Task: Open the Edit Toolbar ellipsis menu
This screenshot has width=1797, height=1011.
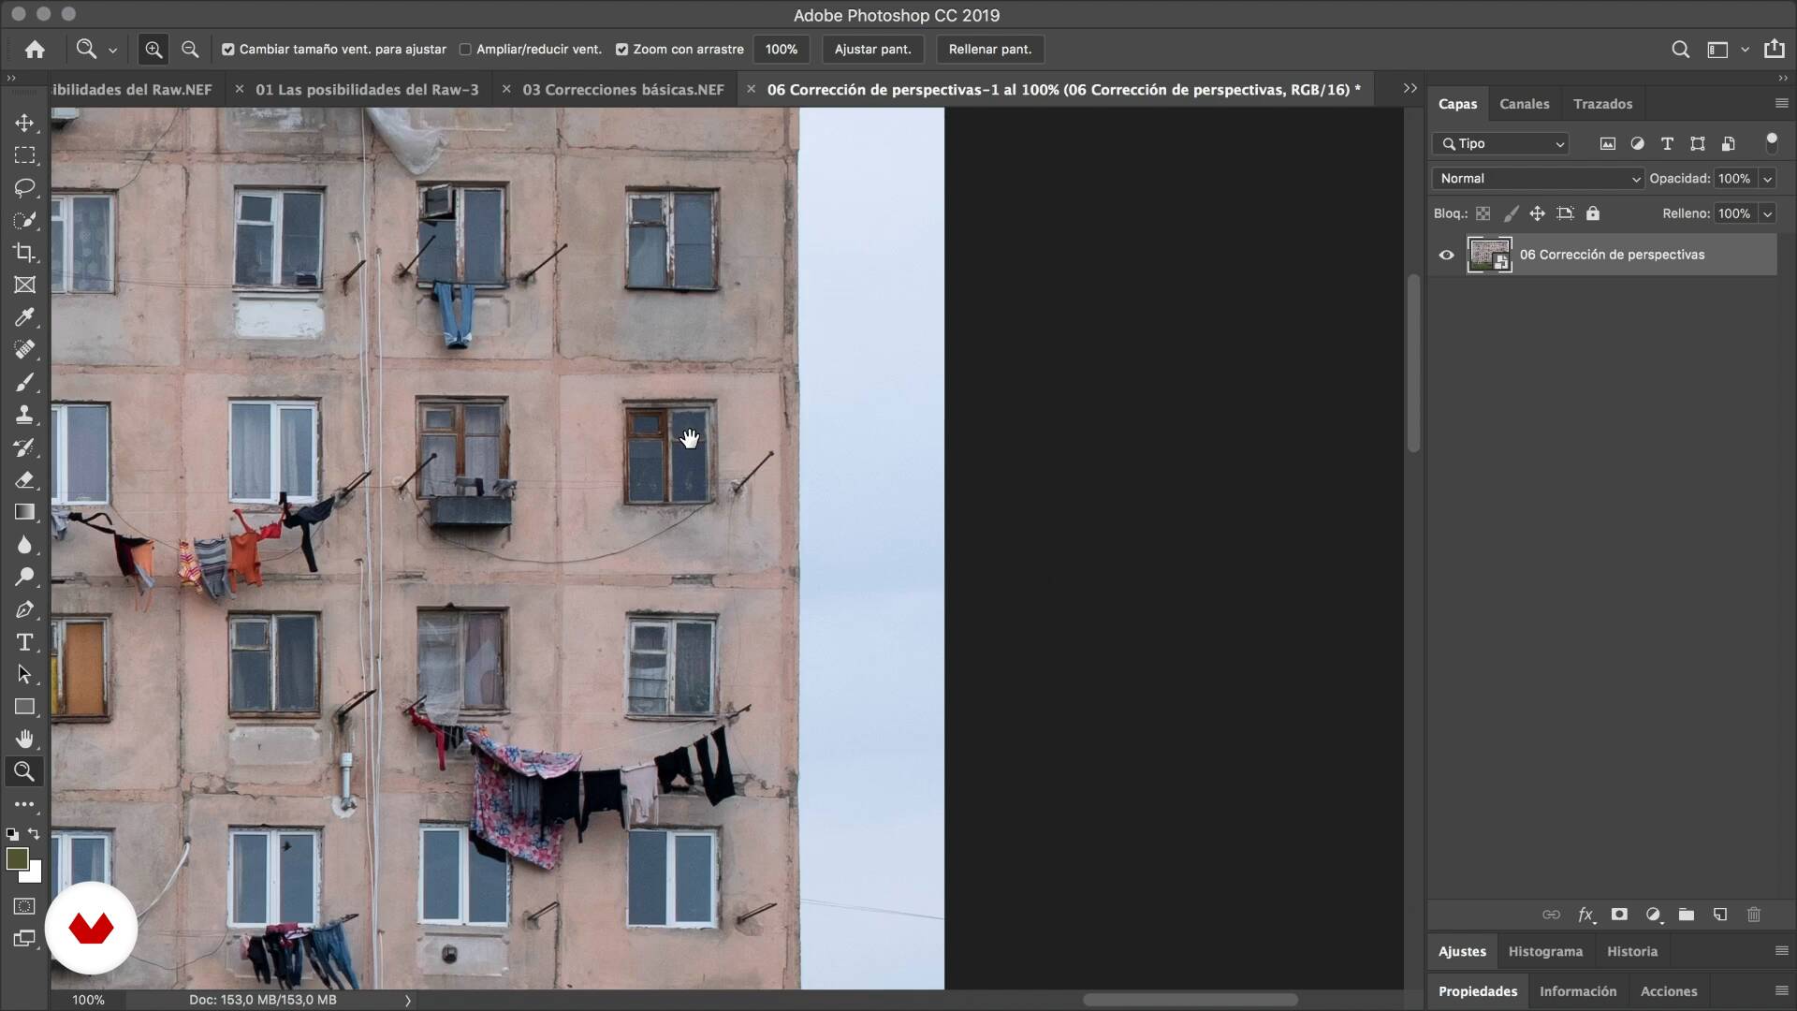Action: (x=24, y=804)
